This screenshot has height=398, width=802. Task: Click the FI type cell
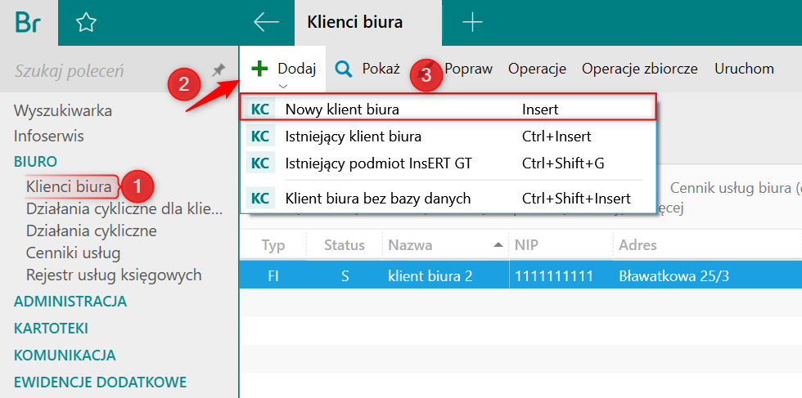273,276
